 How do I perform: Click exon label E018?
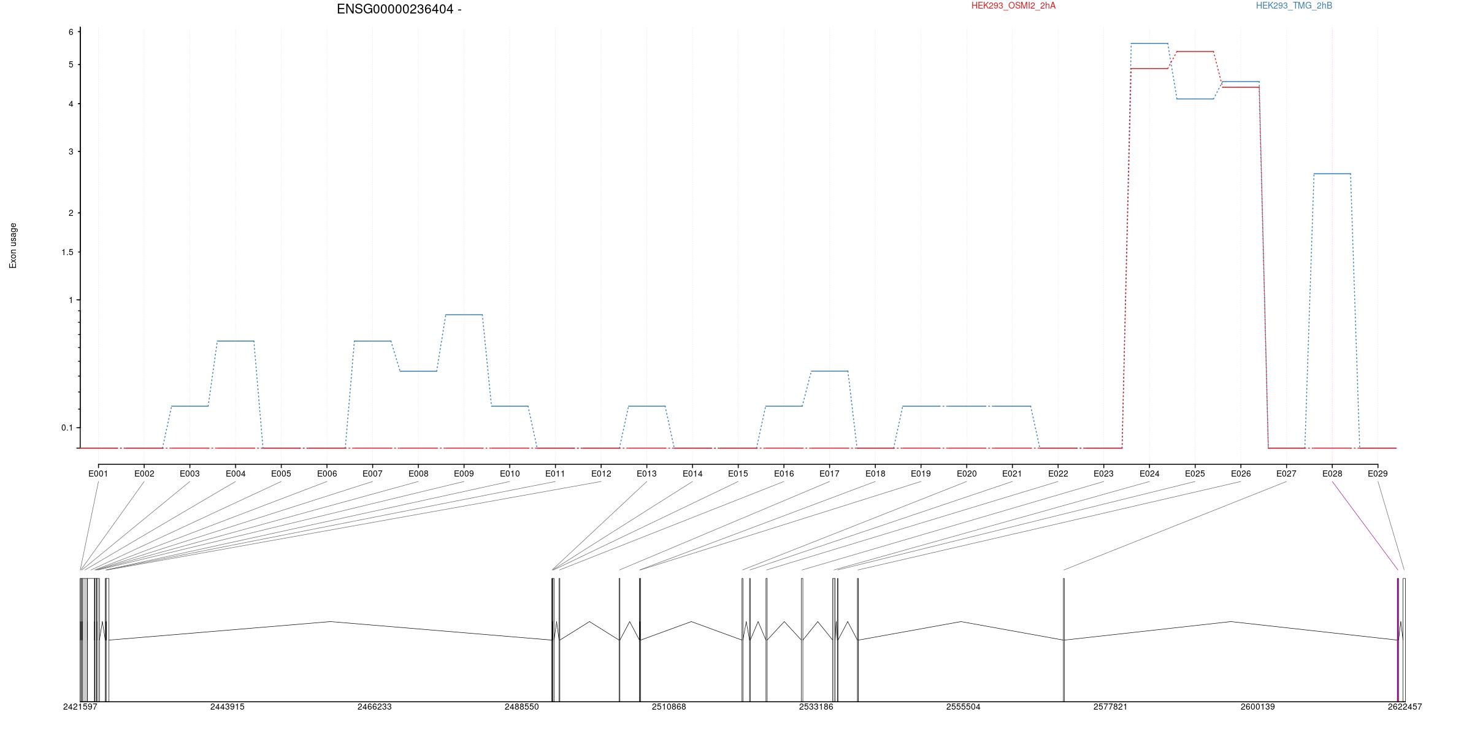[x=875, y=473]
